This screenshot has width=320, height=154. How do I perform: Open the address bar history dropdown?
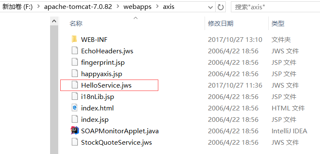pos(210,8)
